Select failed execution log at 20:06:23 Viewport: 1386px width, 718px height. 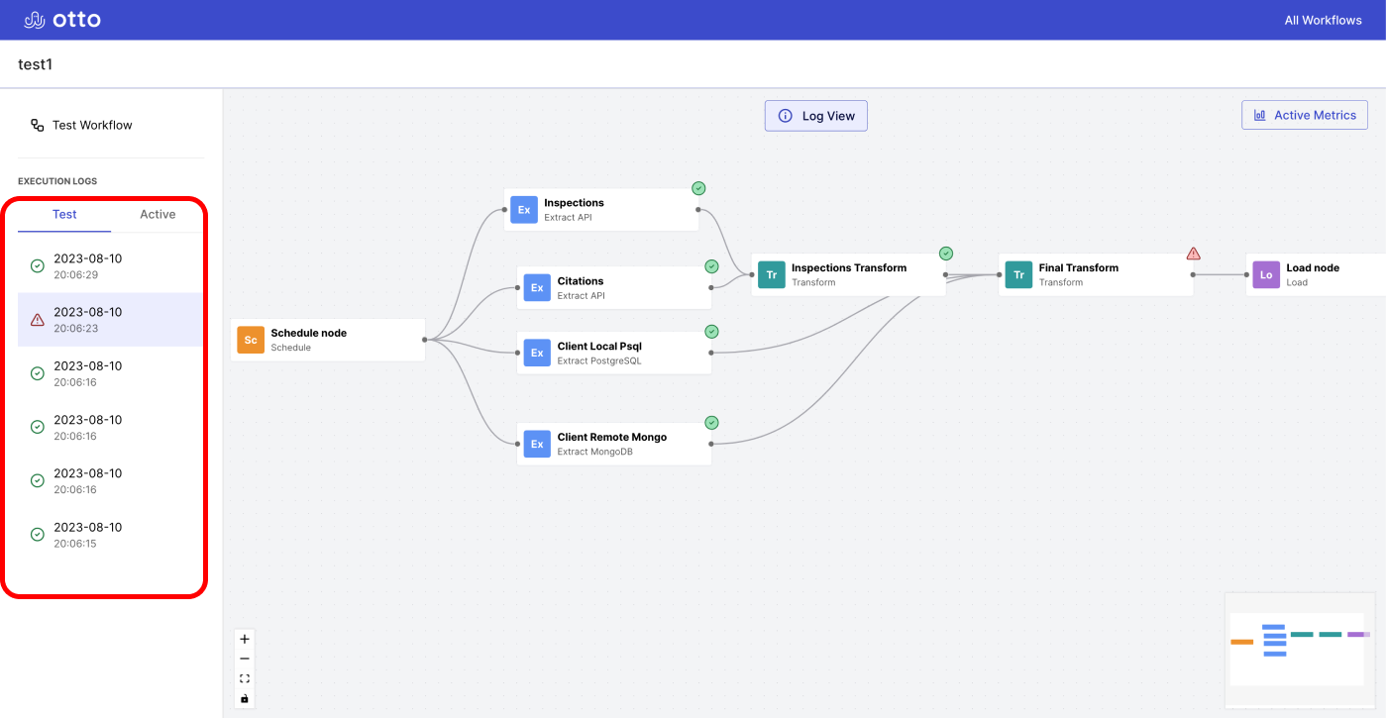click(111, 319)
